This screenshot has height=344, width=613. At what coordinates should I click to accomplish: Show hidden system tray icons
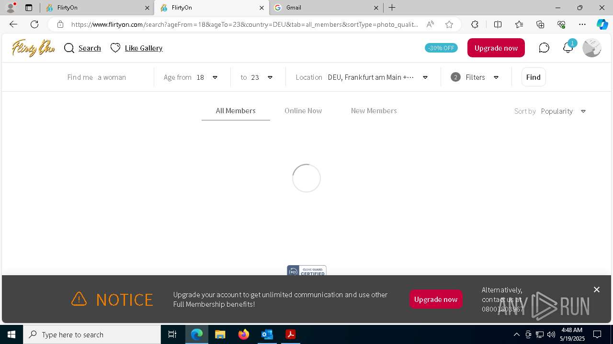516,334
